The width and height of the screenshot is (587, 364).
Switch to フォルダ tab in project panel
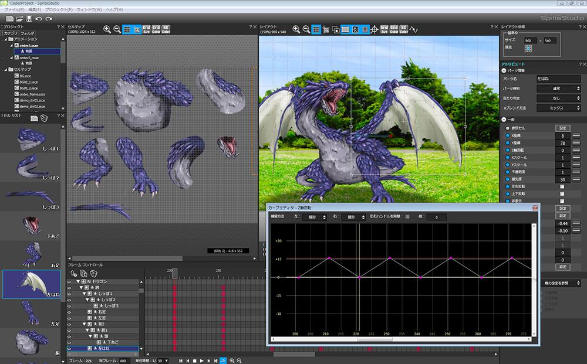(x=28, y=33)
